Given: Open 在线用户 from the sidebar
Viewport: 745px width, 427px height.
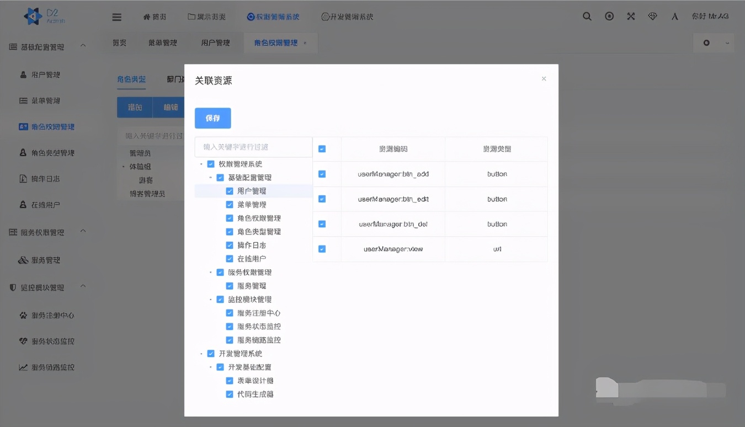Looking at the screenshot, I should pos(41,205).
